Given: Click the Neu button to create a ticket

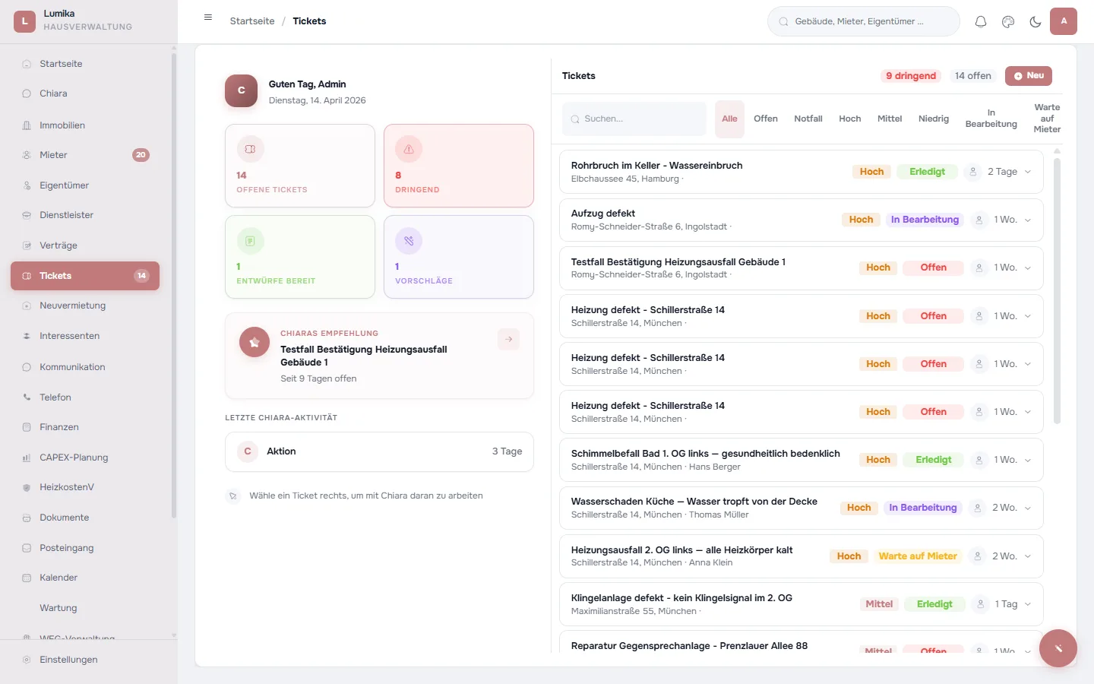Looking at the screenshot, I should click(x=1029, y=76).
